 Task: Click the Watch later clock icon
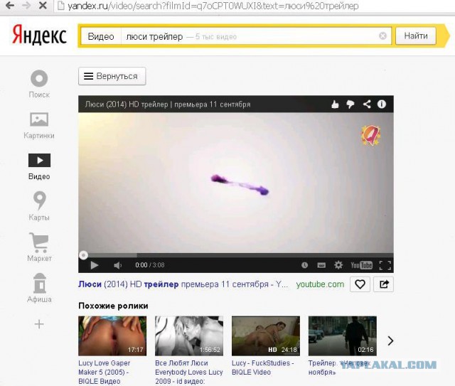click(x=304, y=265)
